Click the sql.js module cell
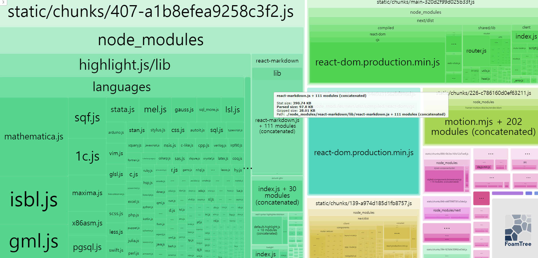The width and height of the screenshot is (538, 258). click(x=217, y=130)
